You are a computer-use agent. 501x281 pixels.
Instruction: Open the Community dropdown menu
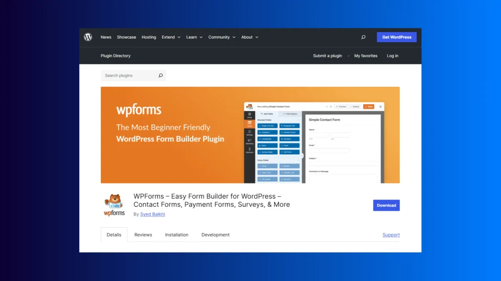click(222, 37)
